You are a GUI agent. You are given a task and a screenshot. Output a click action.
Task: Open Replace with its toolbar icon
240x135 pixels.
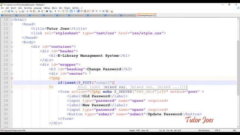(50, 11)
